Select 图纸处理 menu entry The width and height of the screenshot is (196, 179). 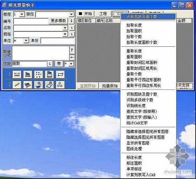coord(148,149)
